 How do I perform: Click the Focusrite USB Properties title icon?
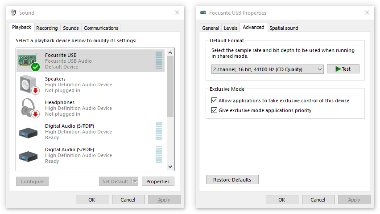coord(203,12)
